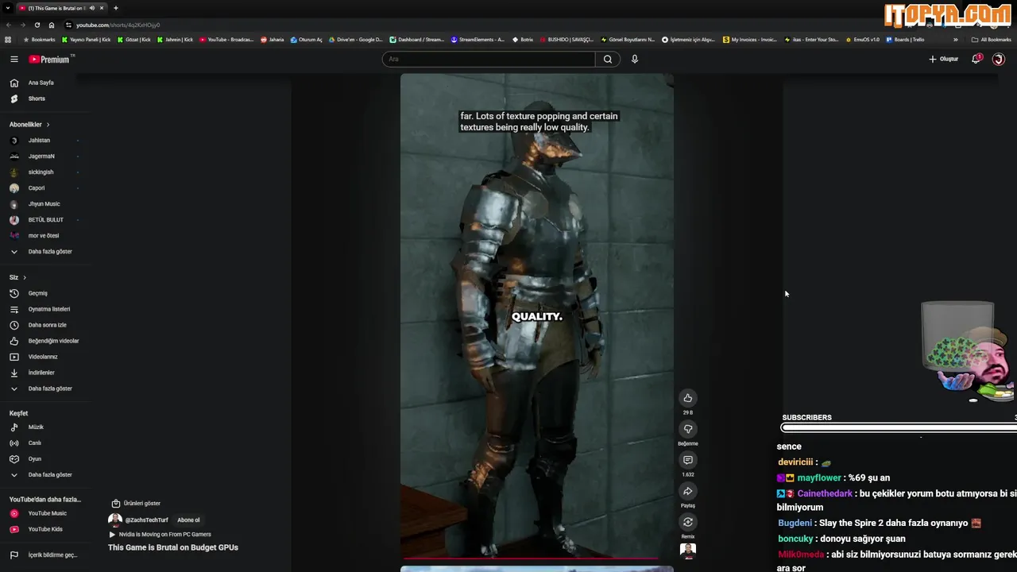The image size is (1017, 572).
Task: Open the mor ve ötesi channel
Action: coord(44,235)
